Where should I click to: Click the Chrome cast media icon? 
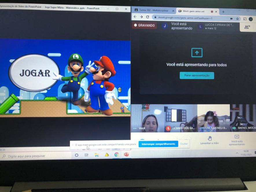coord(244,19)
